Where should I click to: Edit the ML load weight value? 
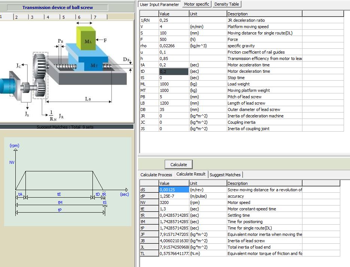point(174,84)
